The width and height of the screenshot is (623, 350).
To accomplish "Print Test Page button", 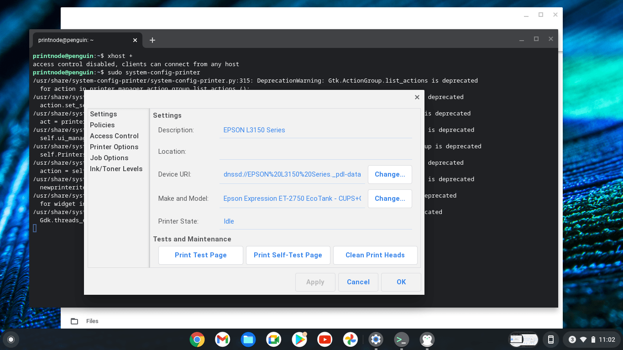I will click(201, 255).
